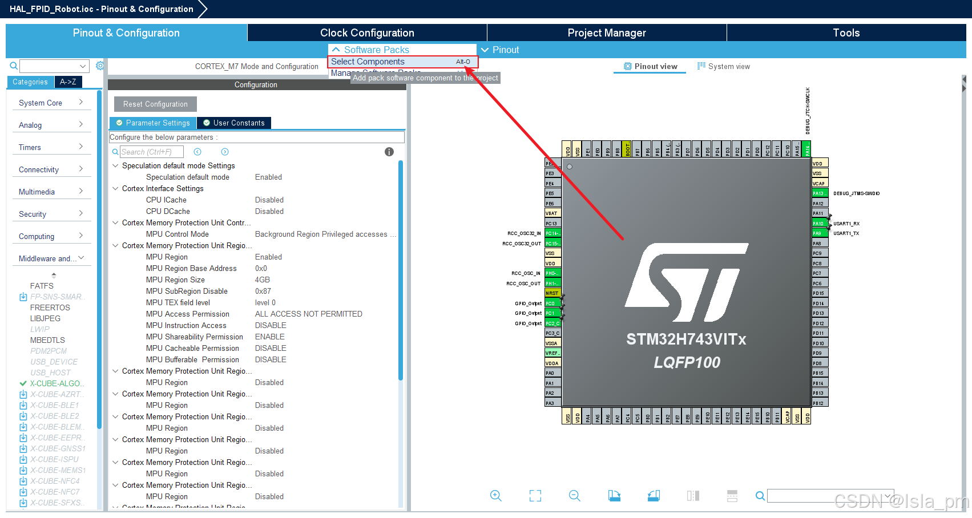This screenshot has width=972, height=518.
Task: Select the checked X-CUBE-ALGO middleware item
Action: pos(56,383)
